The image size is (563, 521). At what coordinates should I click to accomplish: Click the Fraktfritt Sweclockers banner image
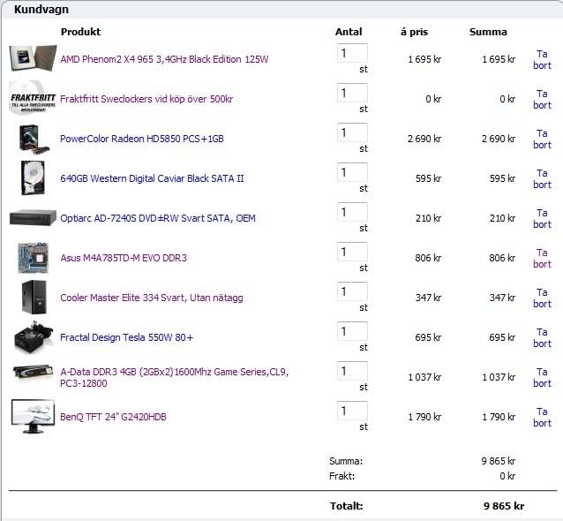click(x=33, y=98)
